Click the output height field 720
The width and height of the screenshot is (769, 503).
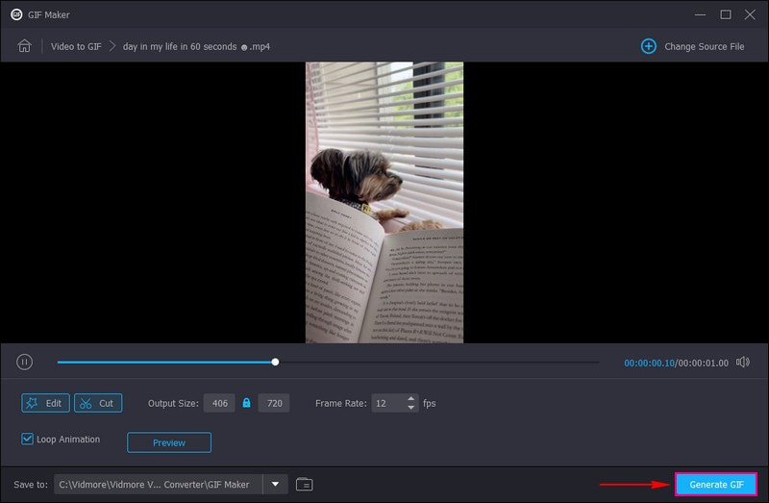[274, 403]
